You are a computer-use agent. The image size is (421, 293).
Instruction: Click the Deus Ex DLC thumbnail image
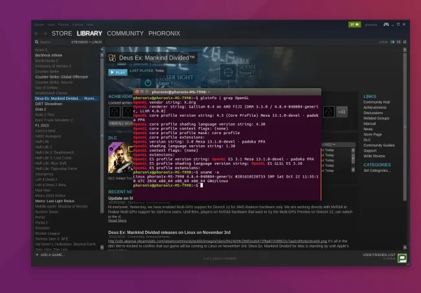(x=120, y=158)
